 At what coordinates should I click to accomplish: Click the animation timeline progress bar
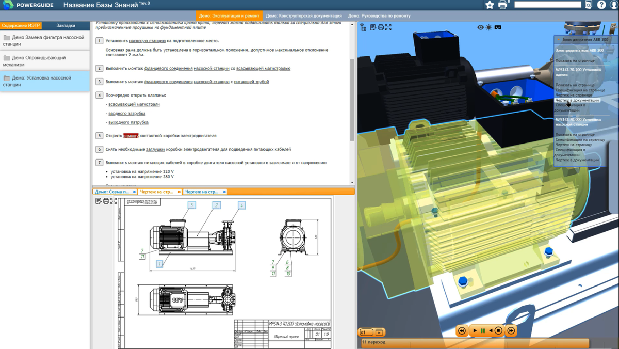475,342
